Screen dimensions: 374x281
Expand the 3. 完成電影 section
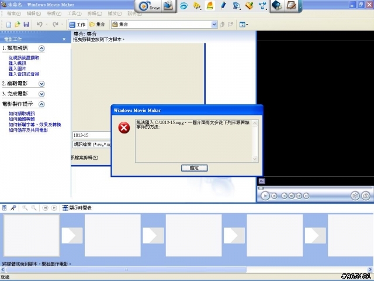(41, 94)
